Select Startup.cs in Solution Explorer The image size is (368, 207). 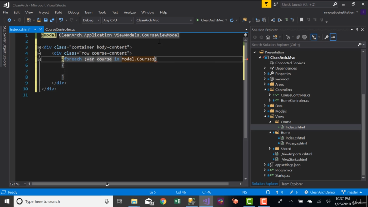(282, 176)
